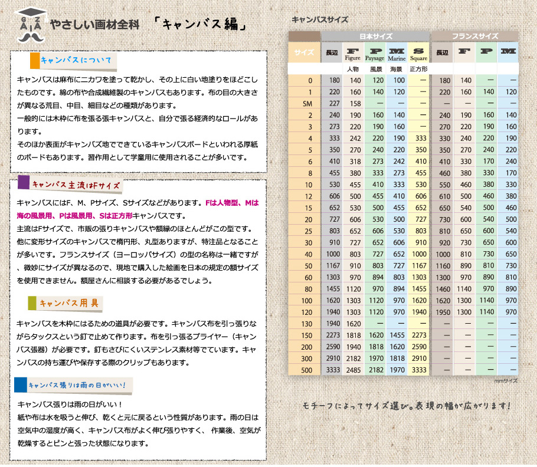Viewport: 537px width, 467px height.
Task: Select the title text やさしい画材全科
Action: click(94, 25)
